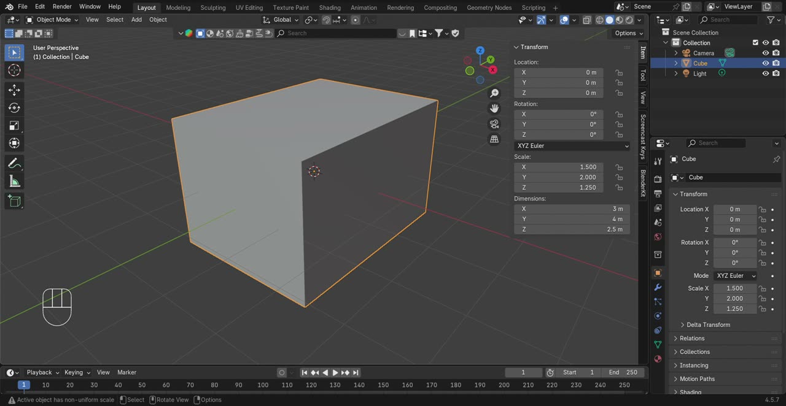This screenshot has height=406, width=786.
Task: Open the World properties tab
Action: [x=658, y=237]
